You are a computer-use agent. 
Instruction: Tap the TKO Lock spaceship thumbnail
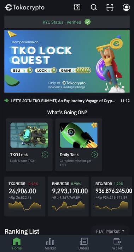coord(29,135)
